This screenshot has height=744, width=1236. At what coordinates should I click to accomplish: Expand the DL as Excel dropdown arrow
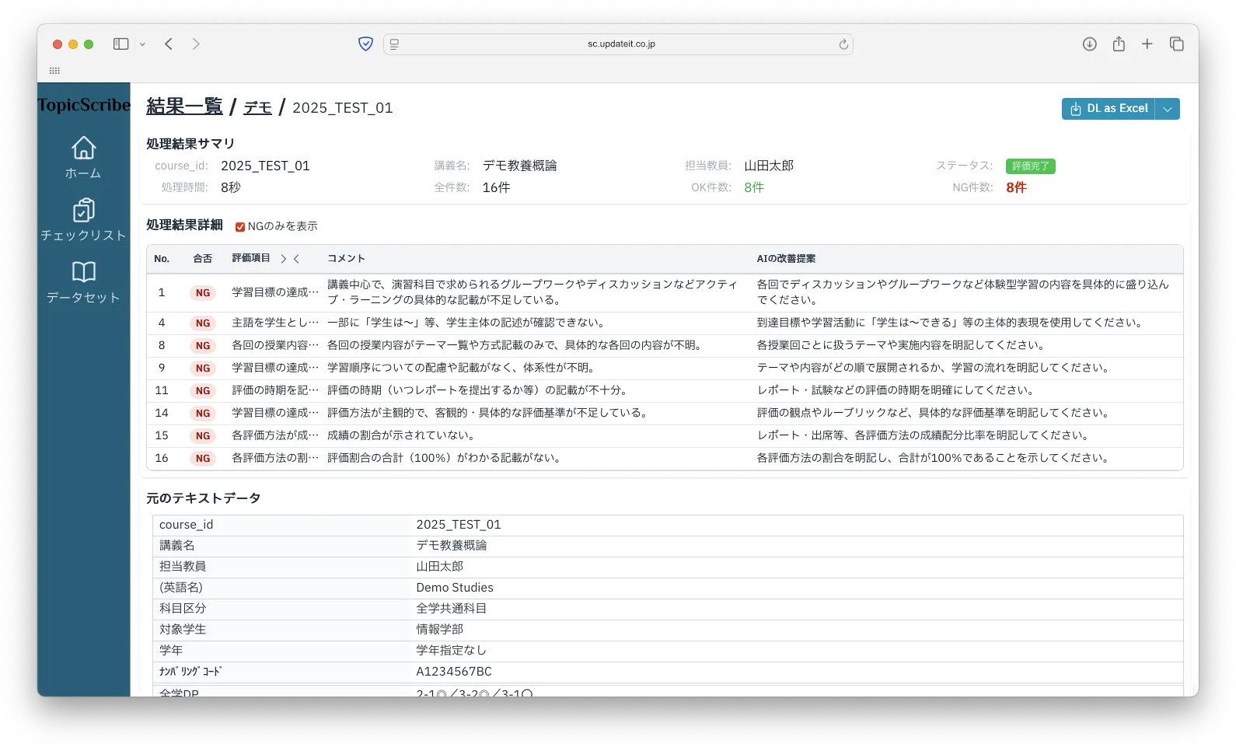[x=1168, y=109]
